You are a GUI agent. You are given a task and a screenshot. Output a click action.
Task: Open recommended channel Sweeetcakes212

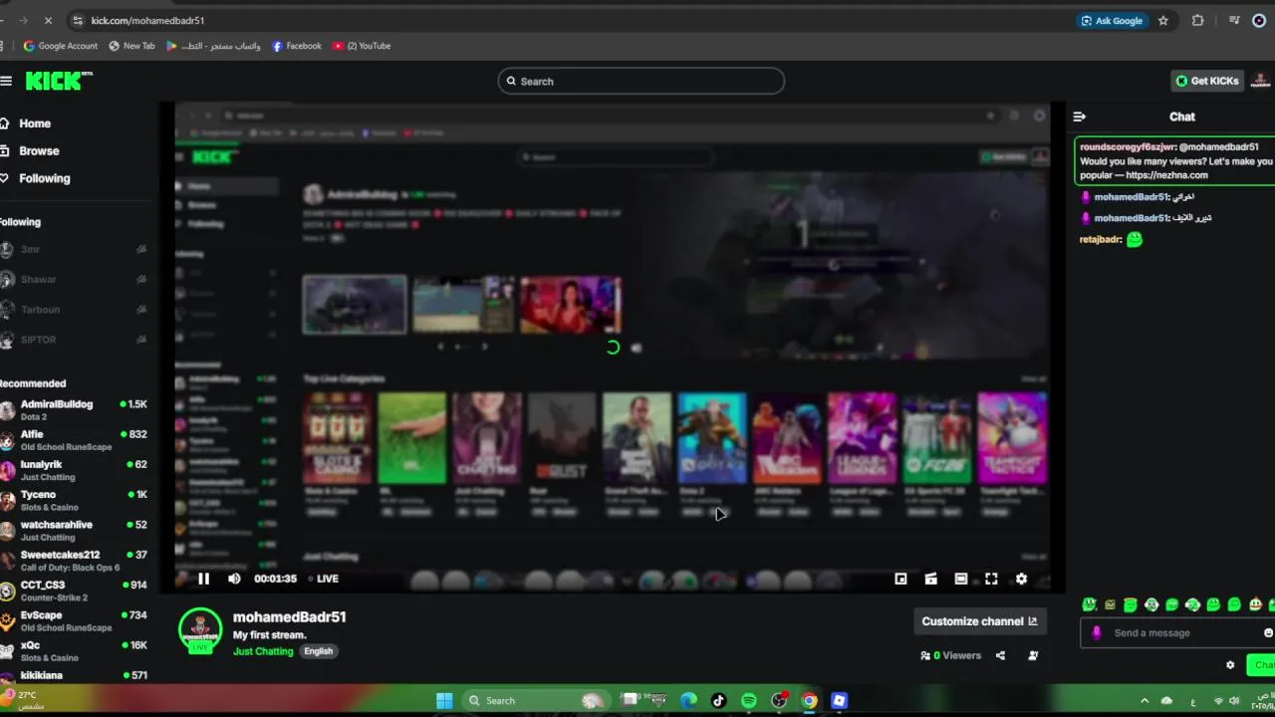pos(75,561)
